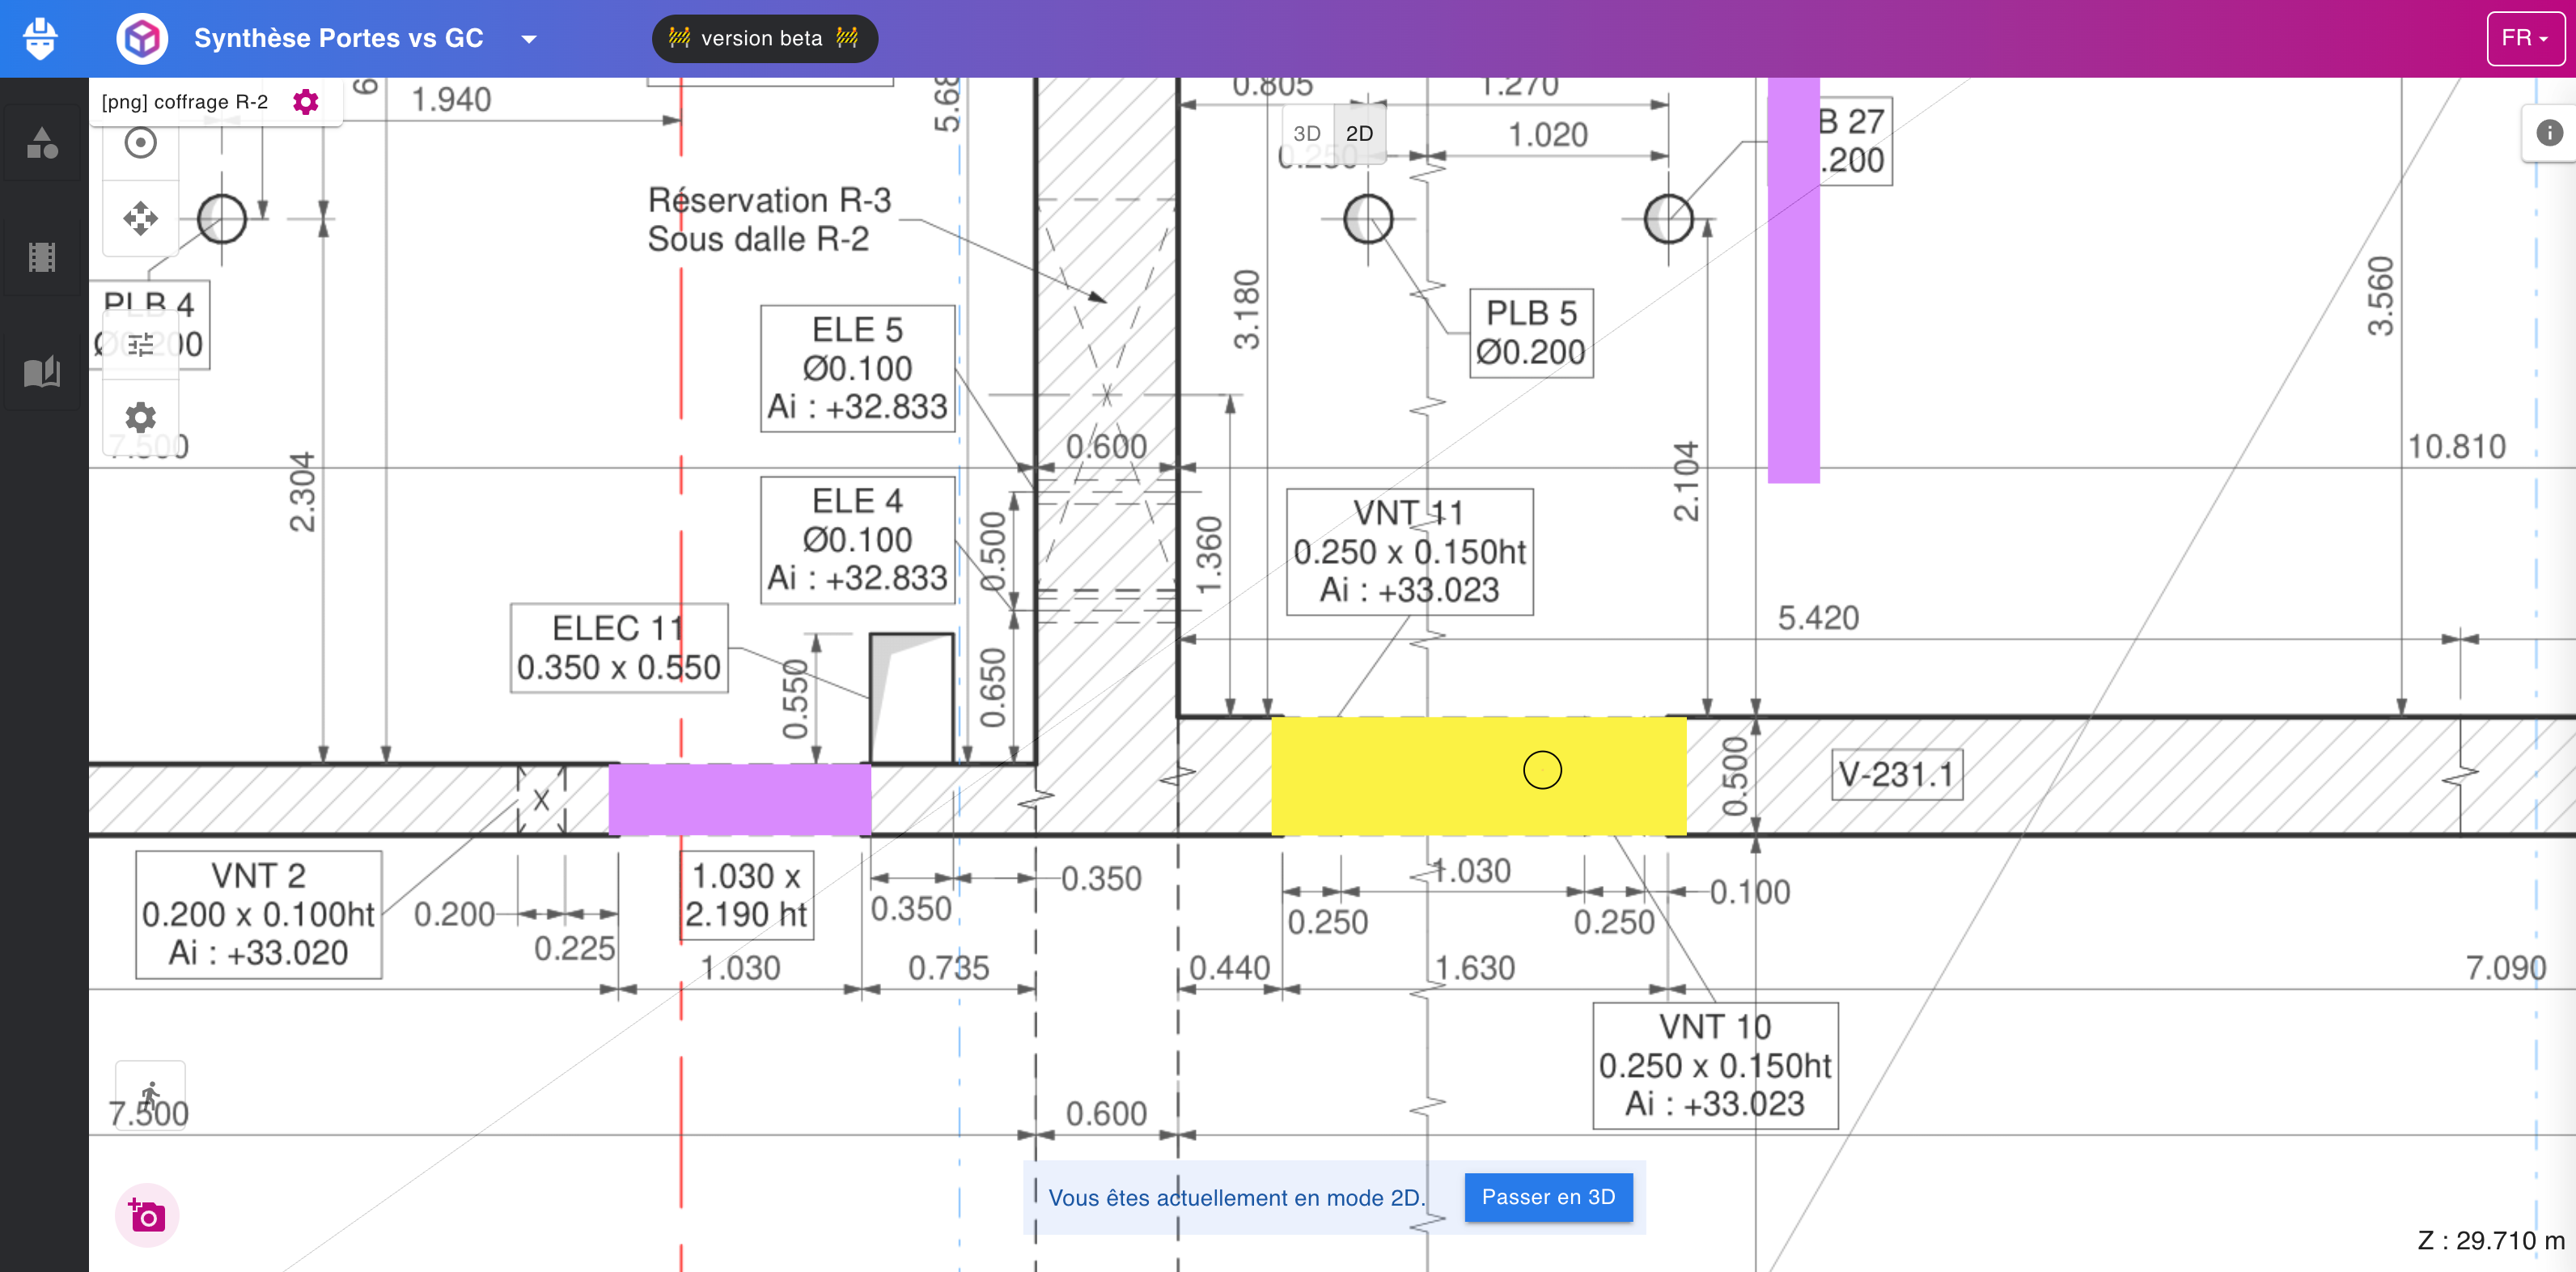This screenshot has width=2576, height=1272.
Task: Open the shapes panel in the sidebar
Action: (42, 142)
